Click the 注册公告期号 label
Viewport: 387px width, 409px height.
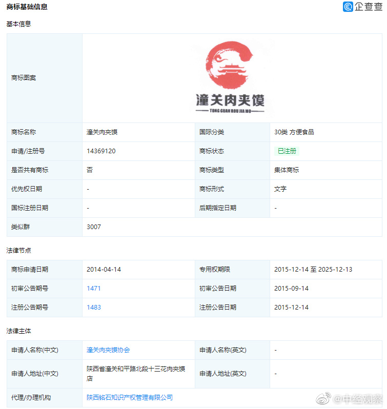[30, 308]
